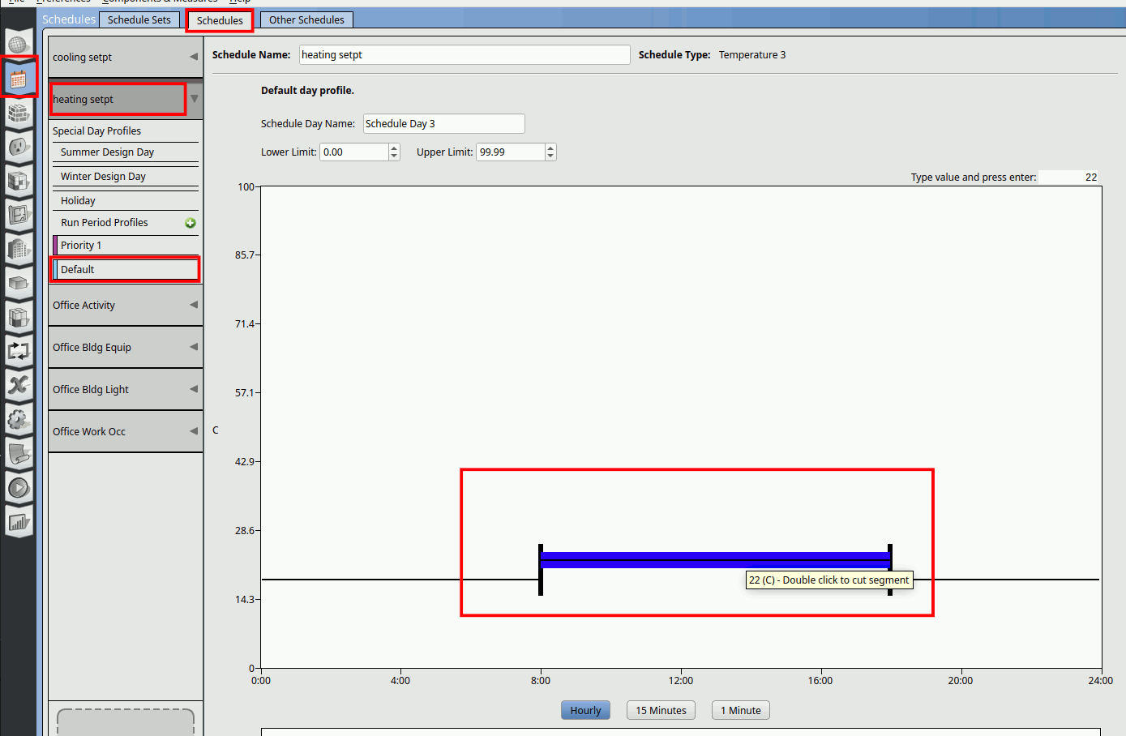
Task: Click the Schedule Name text field
Action: (x=464, y=54)
